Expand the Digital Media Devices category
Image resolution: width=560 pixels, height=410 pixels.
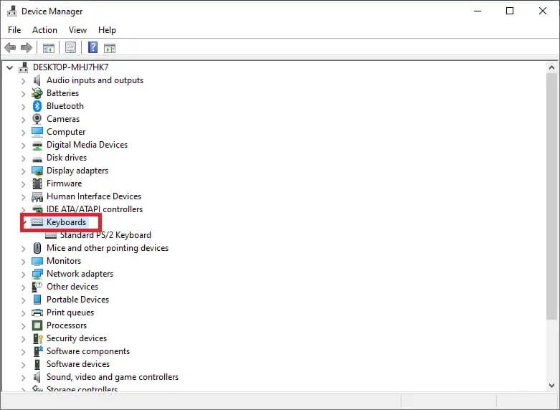pyautogui.click(x=24, y=146)
